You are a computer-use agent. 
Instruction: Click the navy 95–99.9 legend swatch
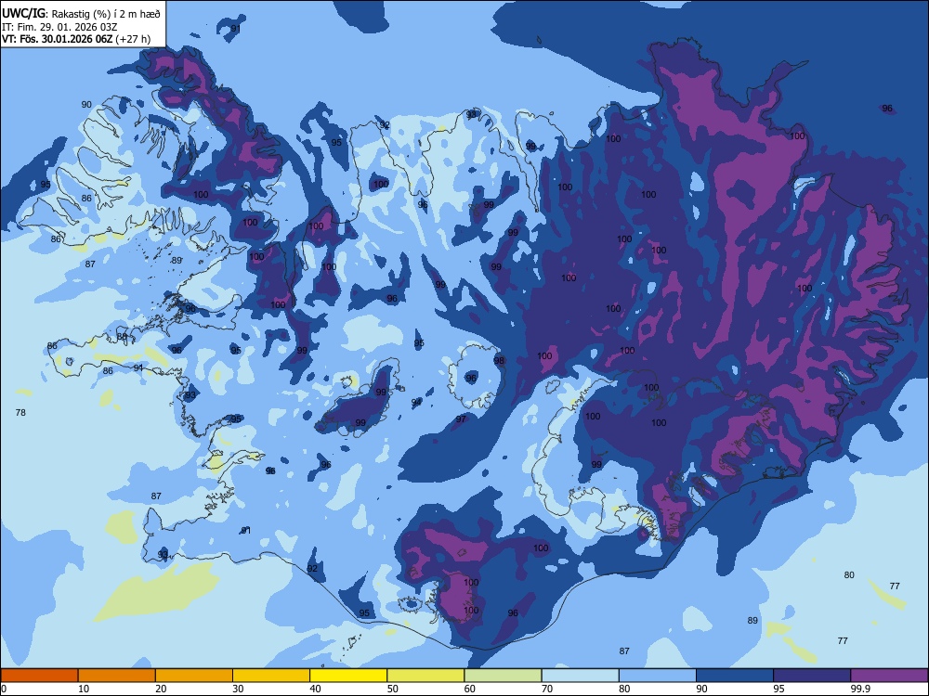[x=812, y=676]
